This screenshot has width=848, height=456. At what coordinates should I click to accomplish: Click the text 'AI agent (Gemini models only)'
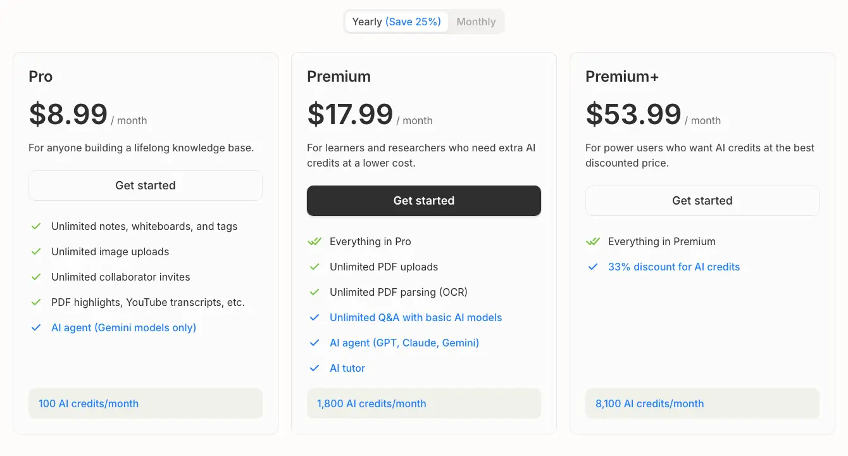point(124,327)
